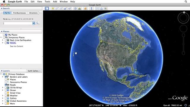Image resolution: width=190 pixels, height=107 pixels.
Task: Open Spotlight search in the menu bar
Action: pyautogui.click(x=186, y=1)
